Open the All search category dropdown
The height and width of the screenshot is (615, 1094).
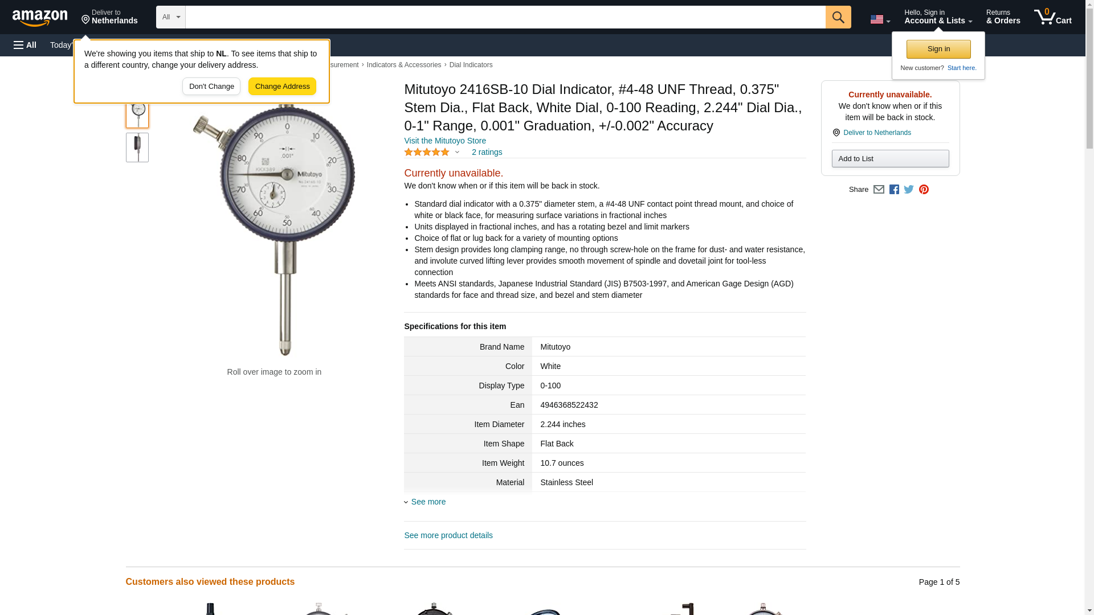pyautogui.click(x=170, y=17)
